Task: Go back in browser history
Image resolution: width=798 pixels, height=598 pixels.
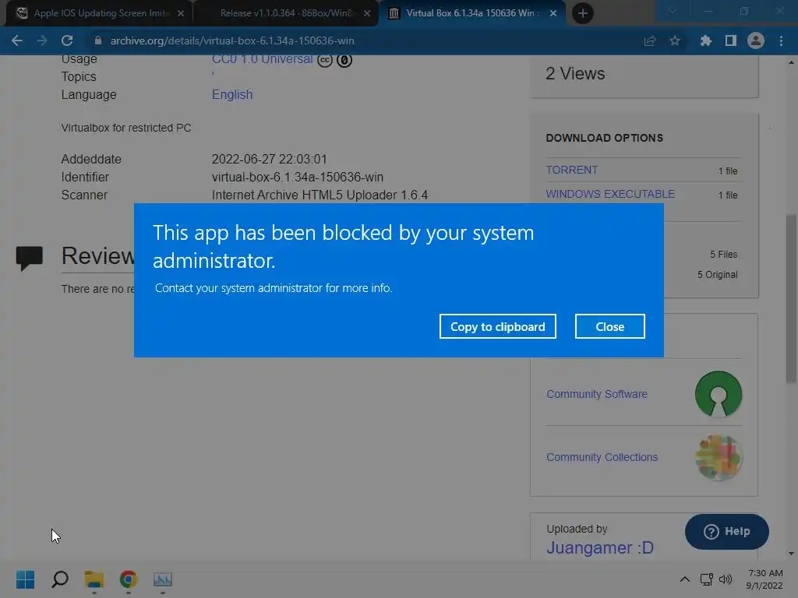Action: click(17, 40)
